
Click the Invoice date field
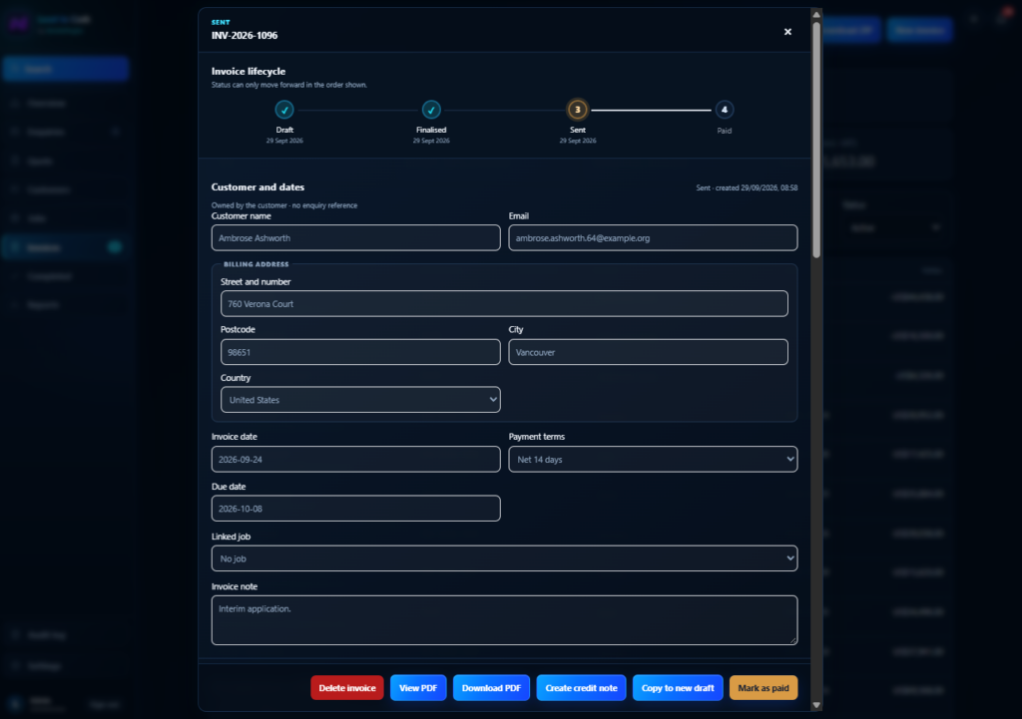click(x=356, y=459)
